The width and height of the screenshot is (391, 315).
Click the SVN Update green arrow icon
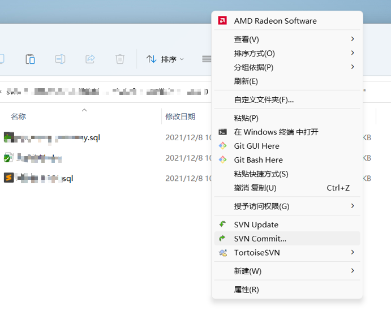pos(223,225)
